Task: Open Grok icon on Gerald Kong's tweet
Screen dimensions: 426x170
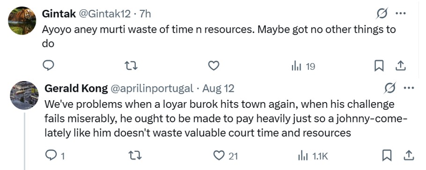Action: [x=390, y=88]
